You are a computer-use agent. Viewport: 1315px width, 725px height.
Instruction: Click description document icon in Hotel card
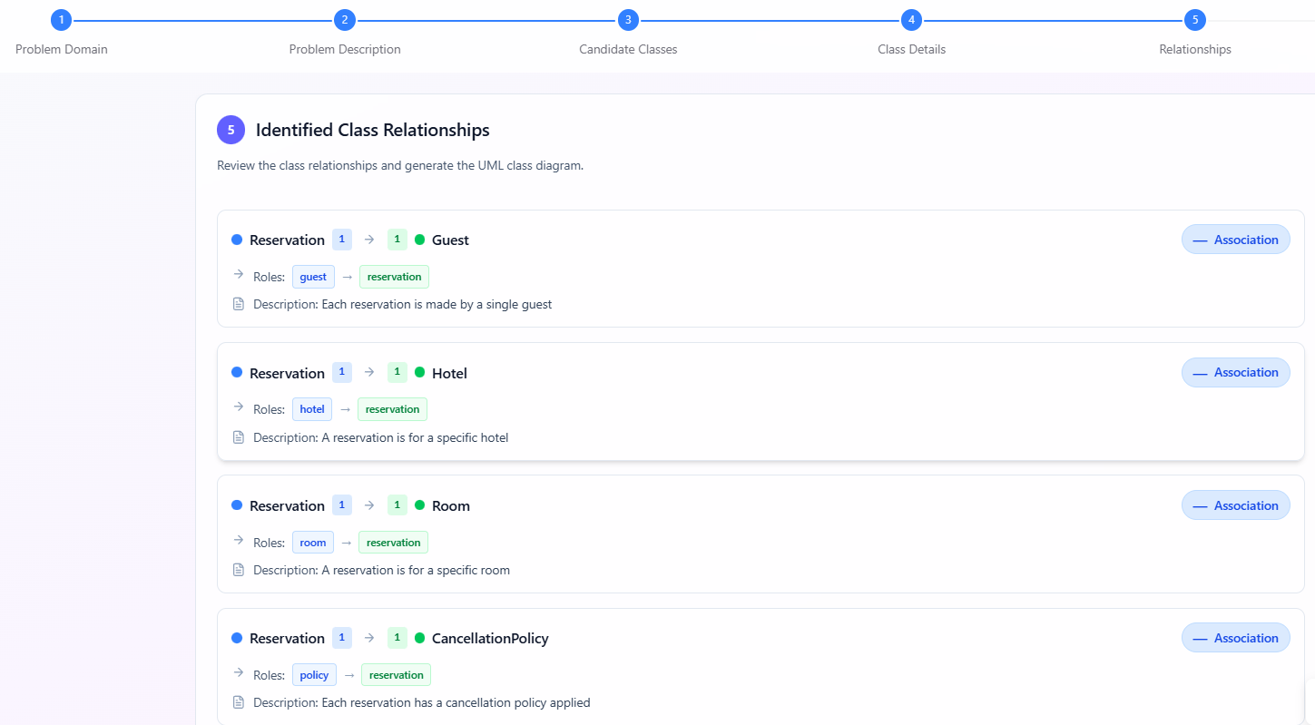[x=239, y=437]
